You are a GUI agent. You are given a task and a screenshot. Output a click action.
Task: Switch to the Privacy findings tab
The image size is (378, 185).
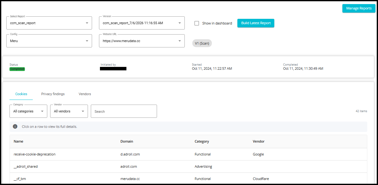[53, 94]
